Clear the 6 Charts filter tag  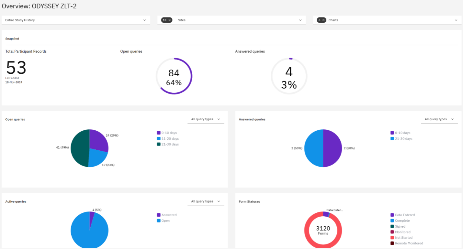pos(323,20)
